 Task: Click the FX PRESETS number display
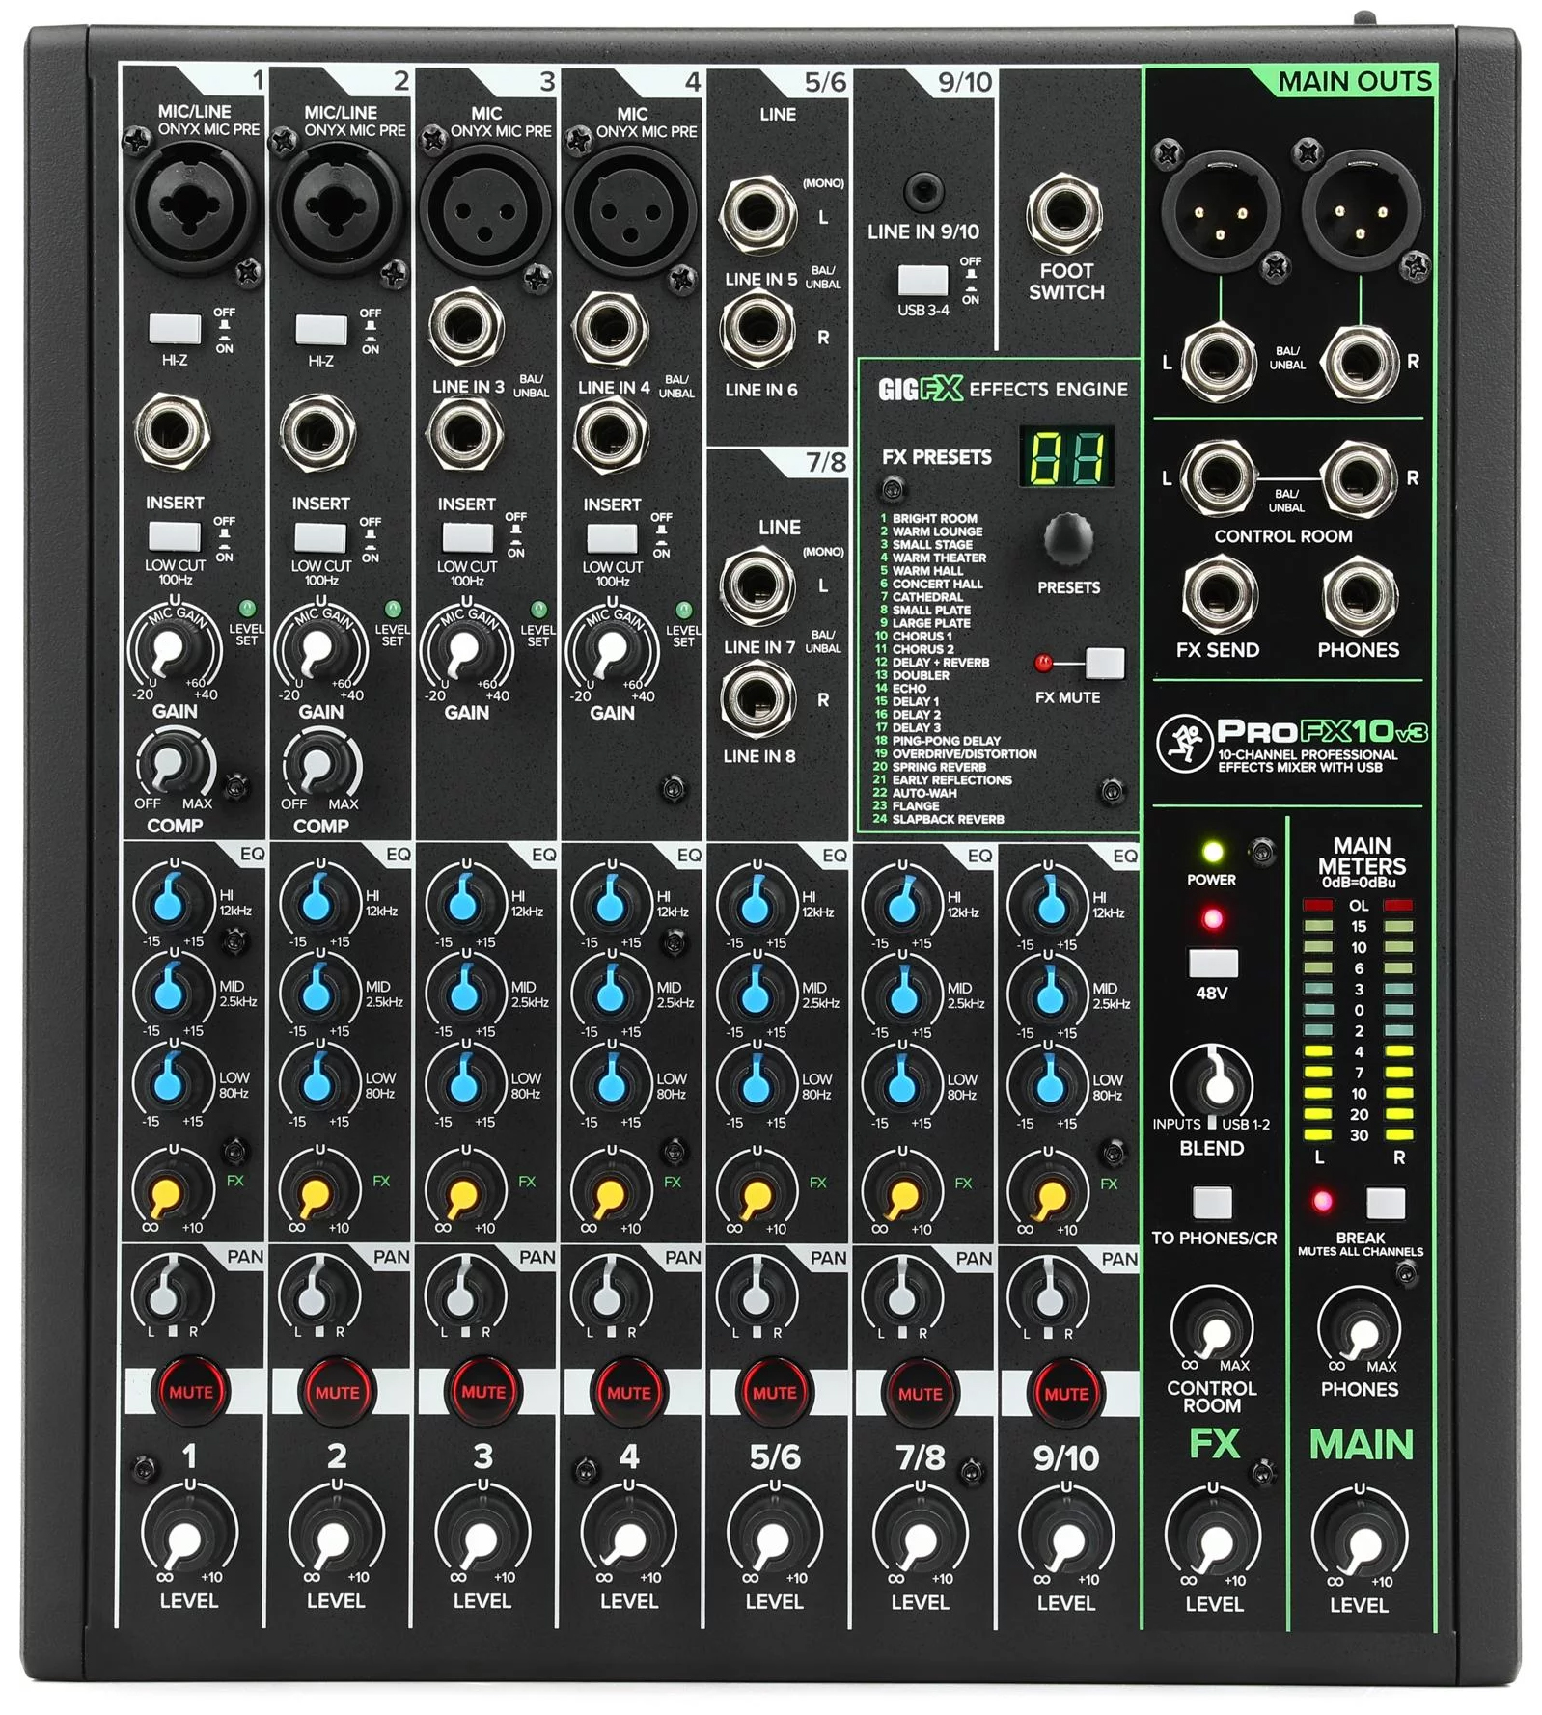1066,456
